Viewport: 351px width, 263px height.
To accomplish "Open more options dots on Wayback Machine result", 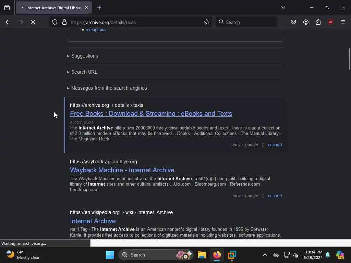I will click(x=263, y=196).
